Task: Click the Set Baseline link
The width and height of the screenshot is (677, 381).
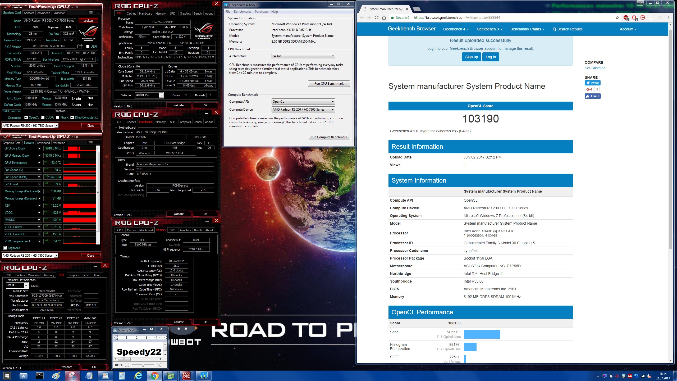Action: coord(595,68)
